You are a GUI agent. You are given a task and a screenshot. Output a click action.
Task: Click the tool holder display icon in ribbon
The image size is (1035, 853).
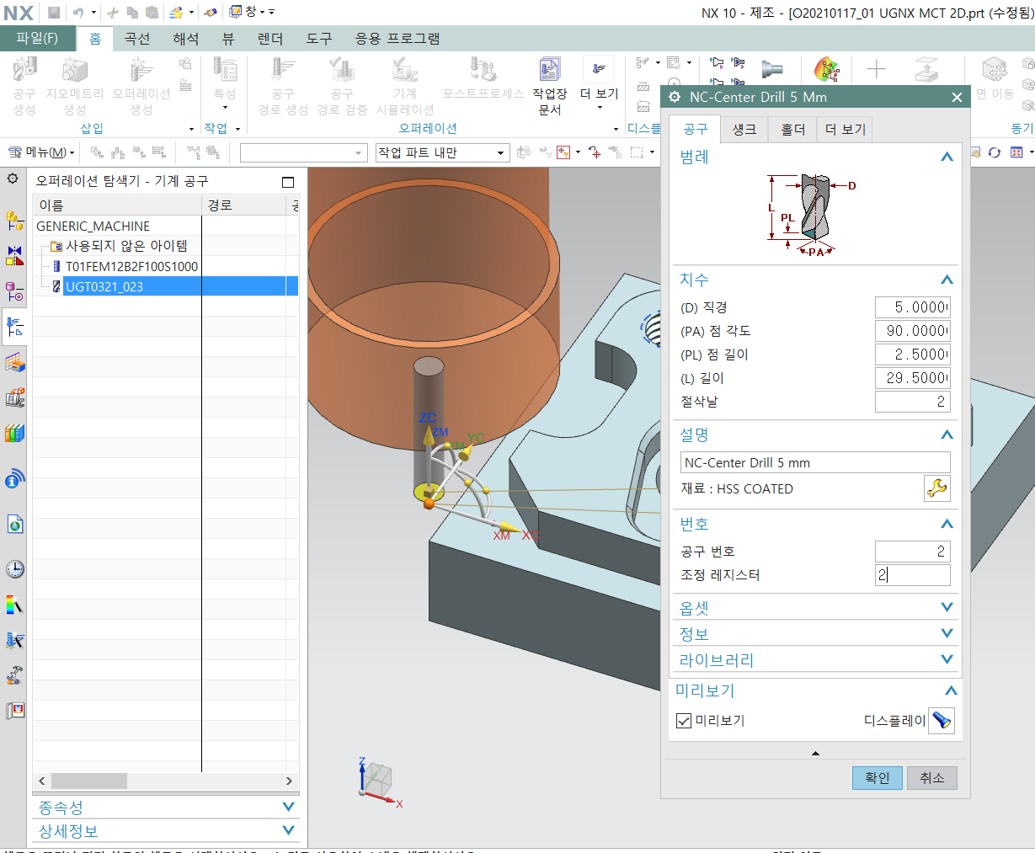771,69
